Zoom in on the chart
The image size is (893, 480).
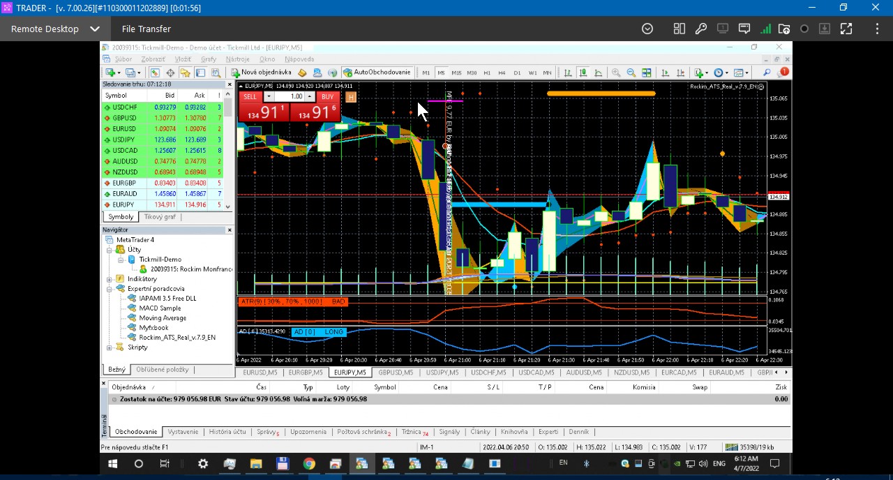coord(616,73)
